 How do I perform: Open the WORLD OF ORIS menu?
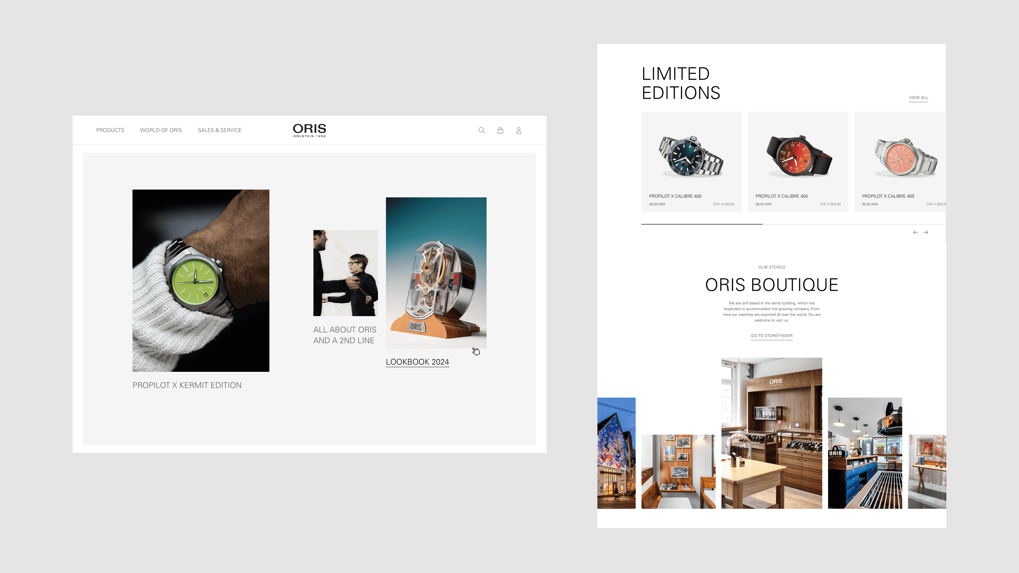click(x=160, y=130)
